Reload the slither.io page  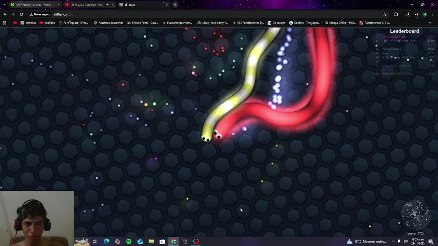[x=21, y=14]
